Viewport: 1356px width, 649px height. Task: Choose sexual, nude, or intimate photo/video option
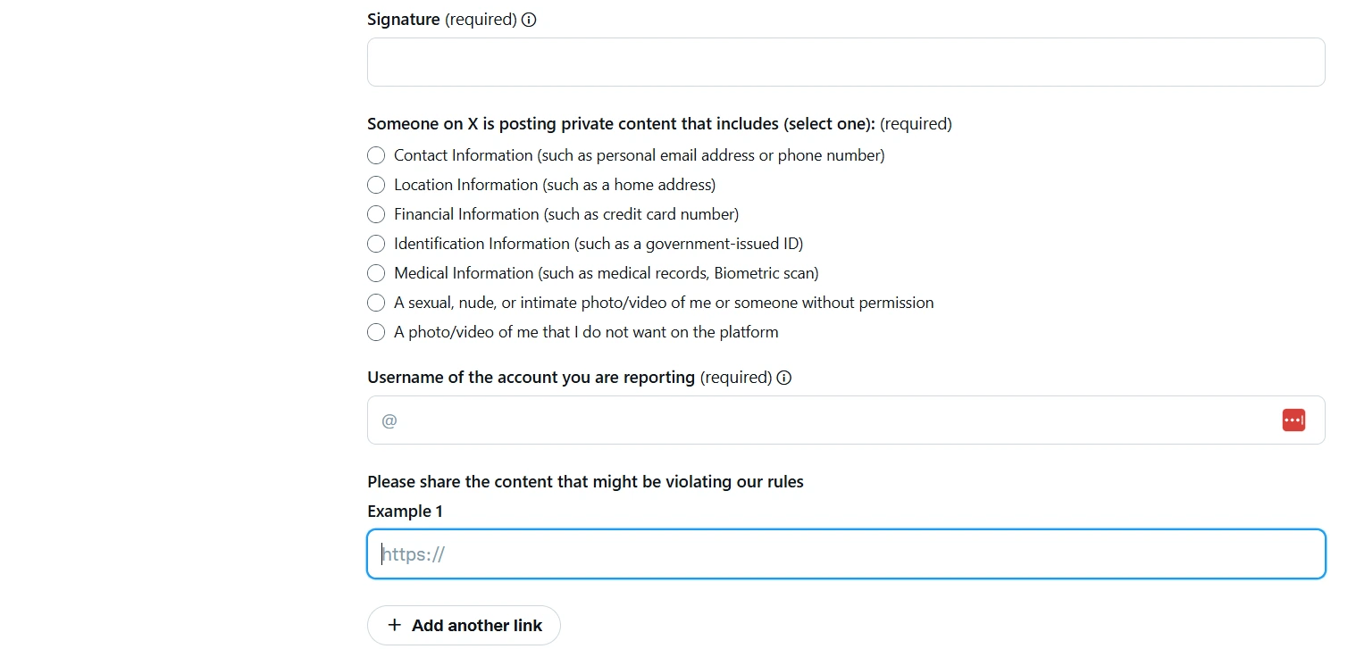[x=376, y=303]
